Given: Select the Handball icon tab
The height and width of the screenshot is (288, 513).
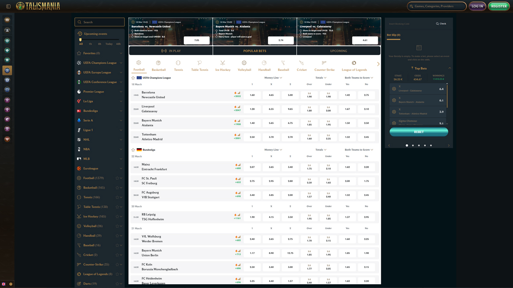Looking at the screenshot, I should click(x=264, y=63).
